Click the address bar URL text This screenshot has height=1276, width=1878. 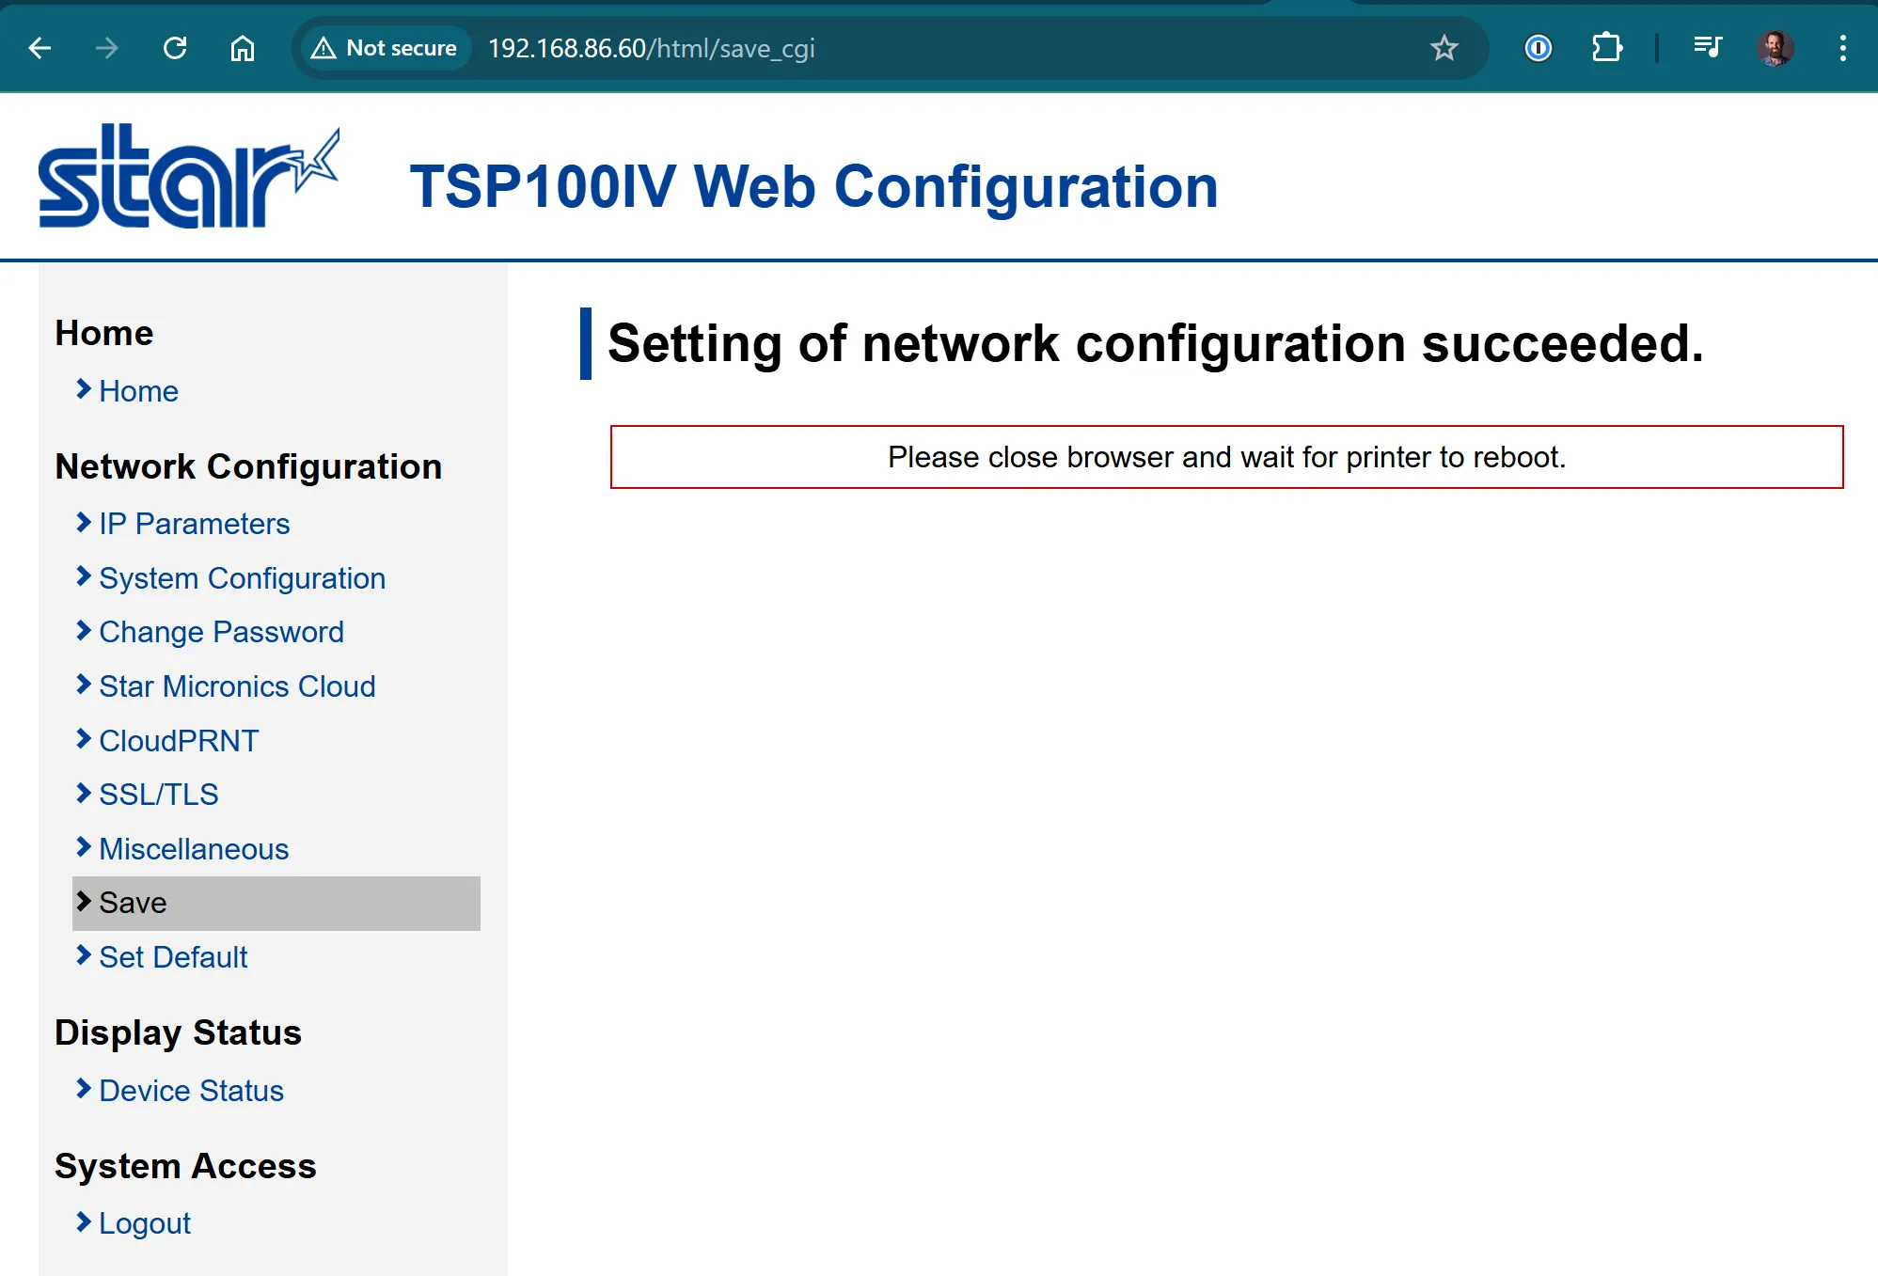651,48
